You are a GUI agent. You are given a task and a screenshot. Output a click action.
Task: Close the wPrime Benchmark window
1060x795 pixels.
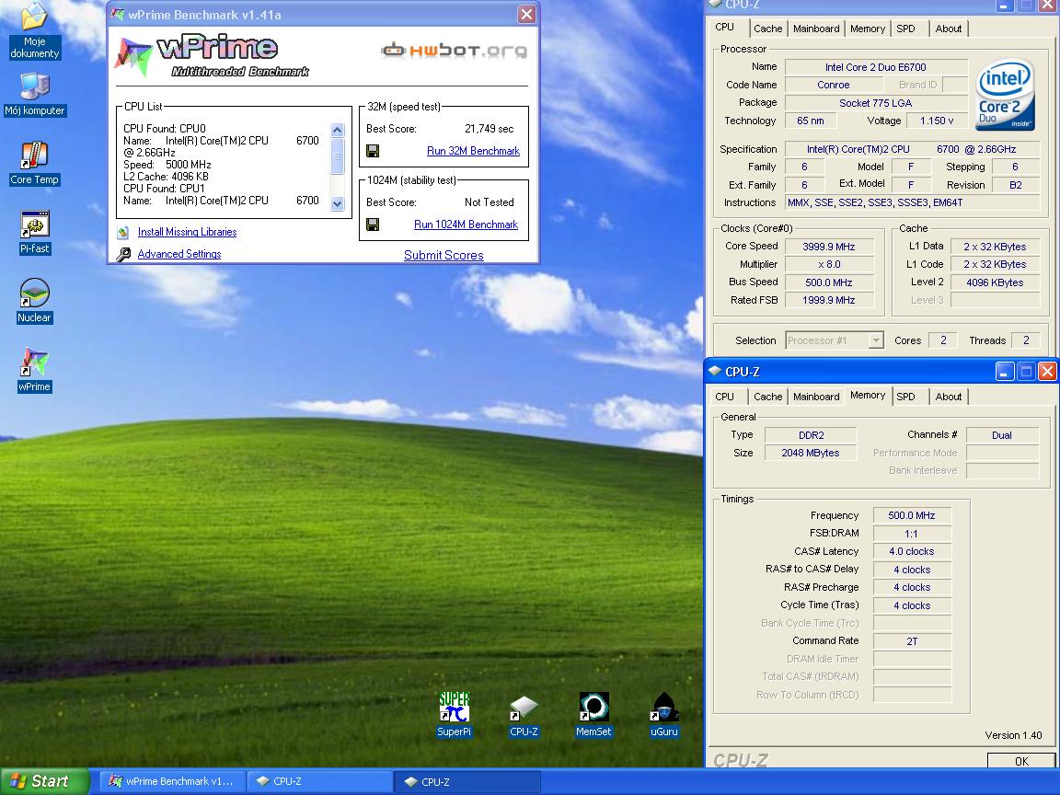(526, 14)
